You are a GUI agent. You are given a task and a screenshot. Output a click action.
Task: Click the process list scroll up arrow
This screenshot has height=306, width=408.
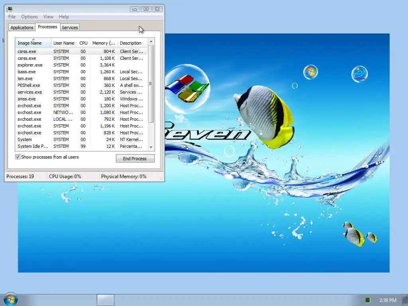coord(151,41)
